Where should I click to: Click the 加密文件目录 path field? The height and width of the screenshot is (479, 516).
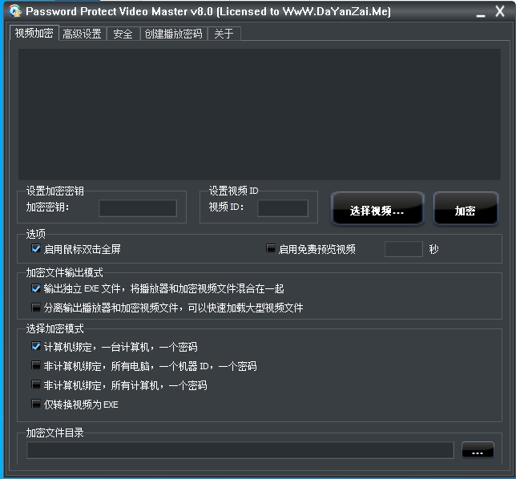tap(240, 450)
